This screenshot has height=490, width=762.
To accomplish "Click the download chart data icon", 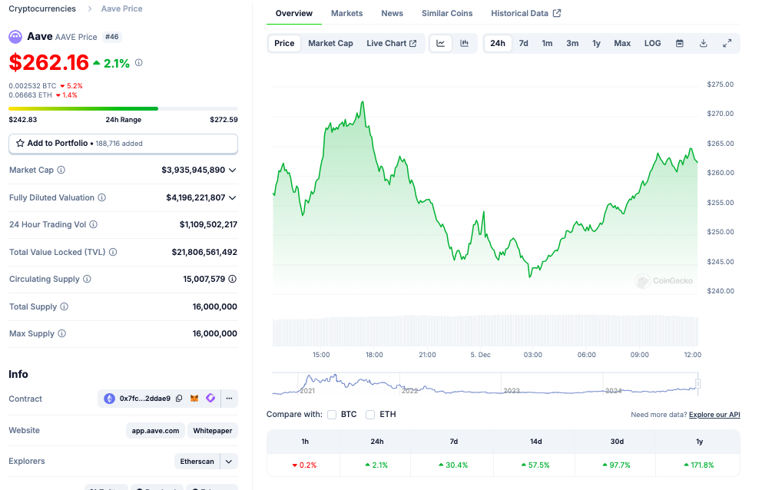I will (x=703, y=43).
